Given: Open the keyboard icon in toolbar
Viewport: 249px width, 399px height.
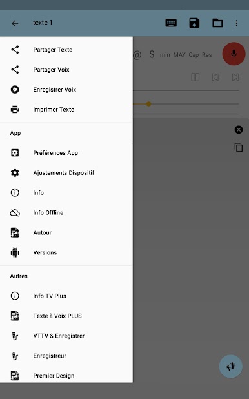Looking at the screenshot, I should pyautogui.click(x=171, y=23).
